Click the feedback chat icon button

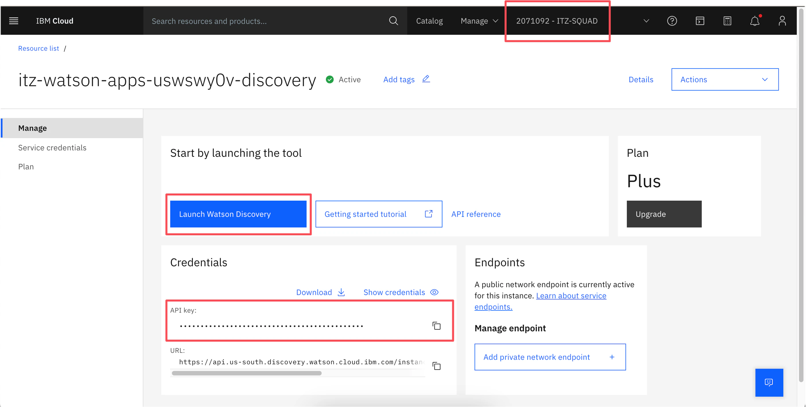[x=769, y=382]
